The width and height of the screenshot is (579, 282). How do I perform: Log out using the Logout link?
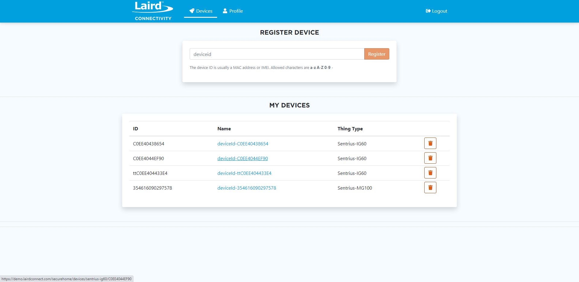click(436, 11)
